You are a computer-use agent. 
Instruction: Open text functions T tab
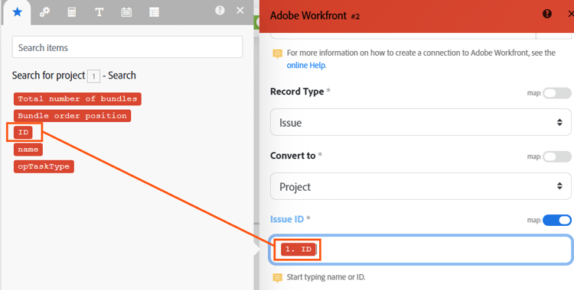[x=99, y=12]
